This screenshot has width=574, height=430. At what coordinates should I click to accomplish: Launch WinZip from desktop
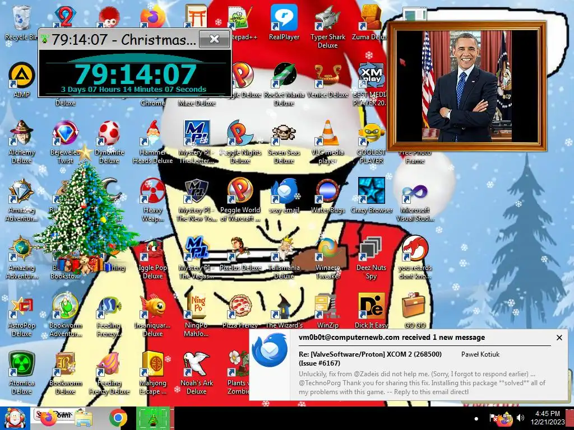coord(327,311)
